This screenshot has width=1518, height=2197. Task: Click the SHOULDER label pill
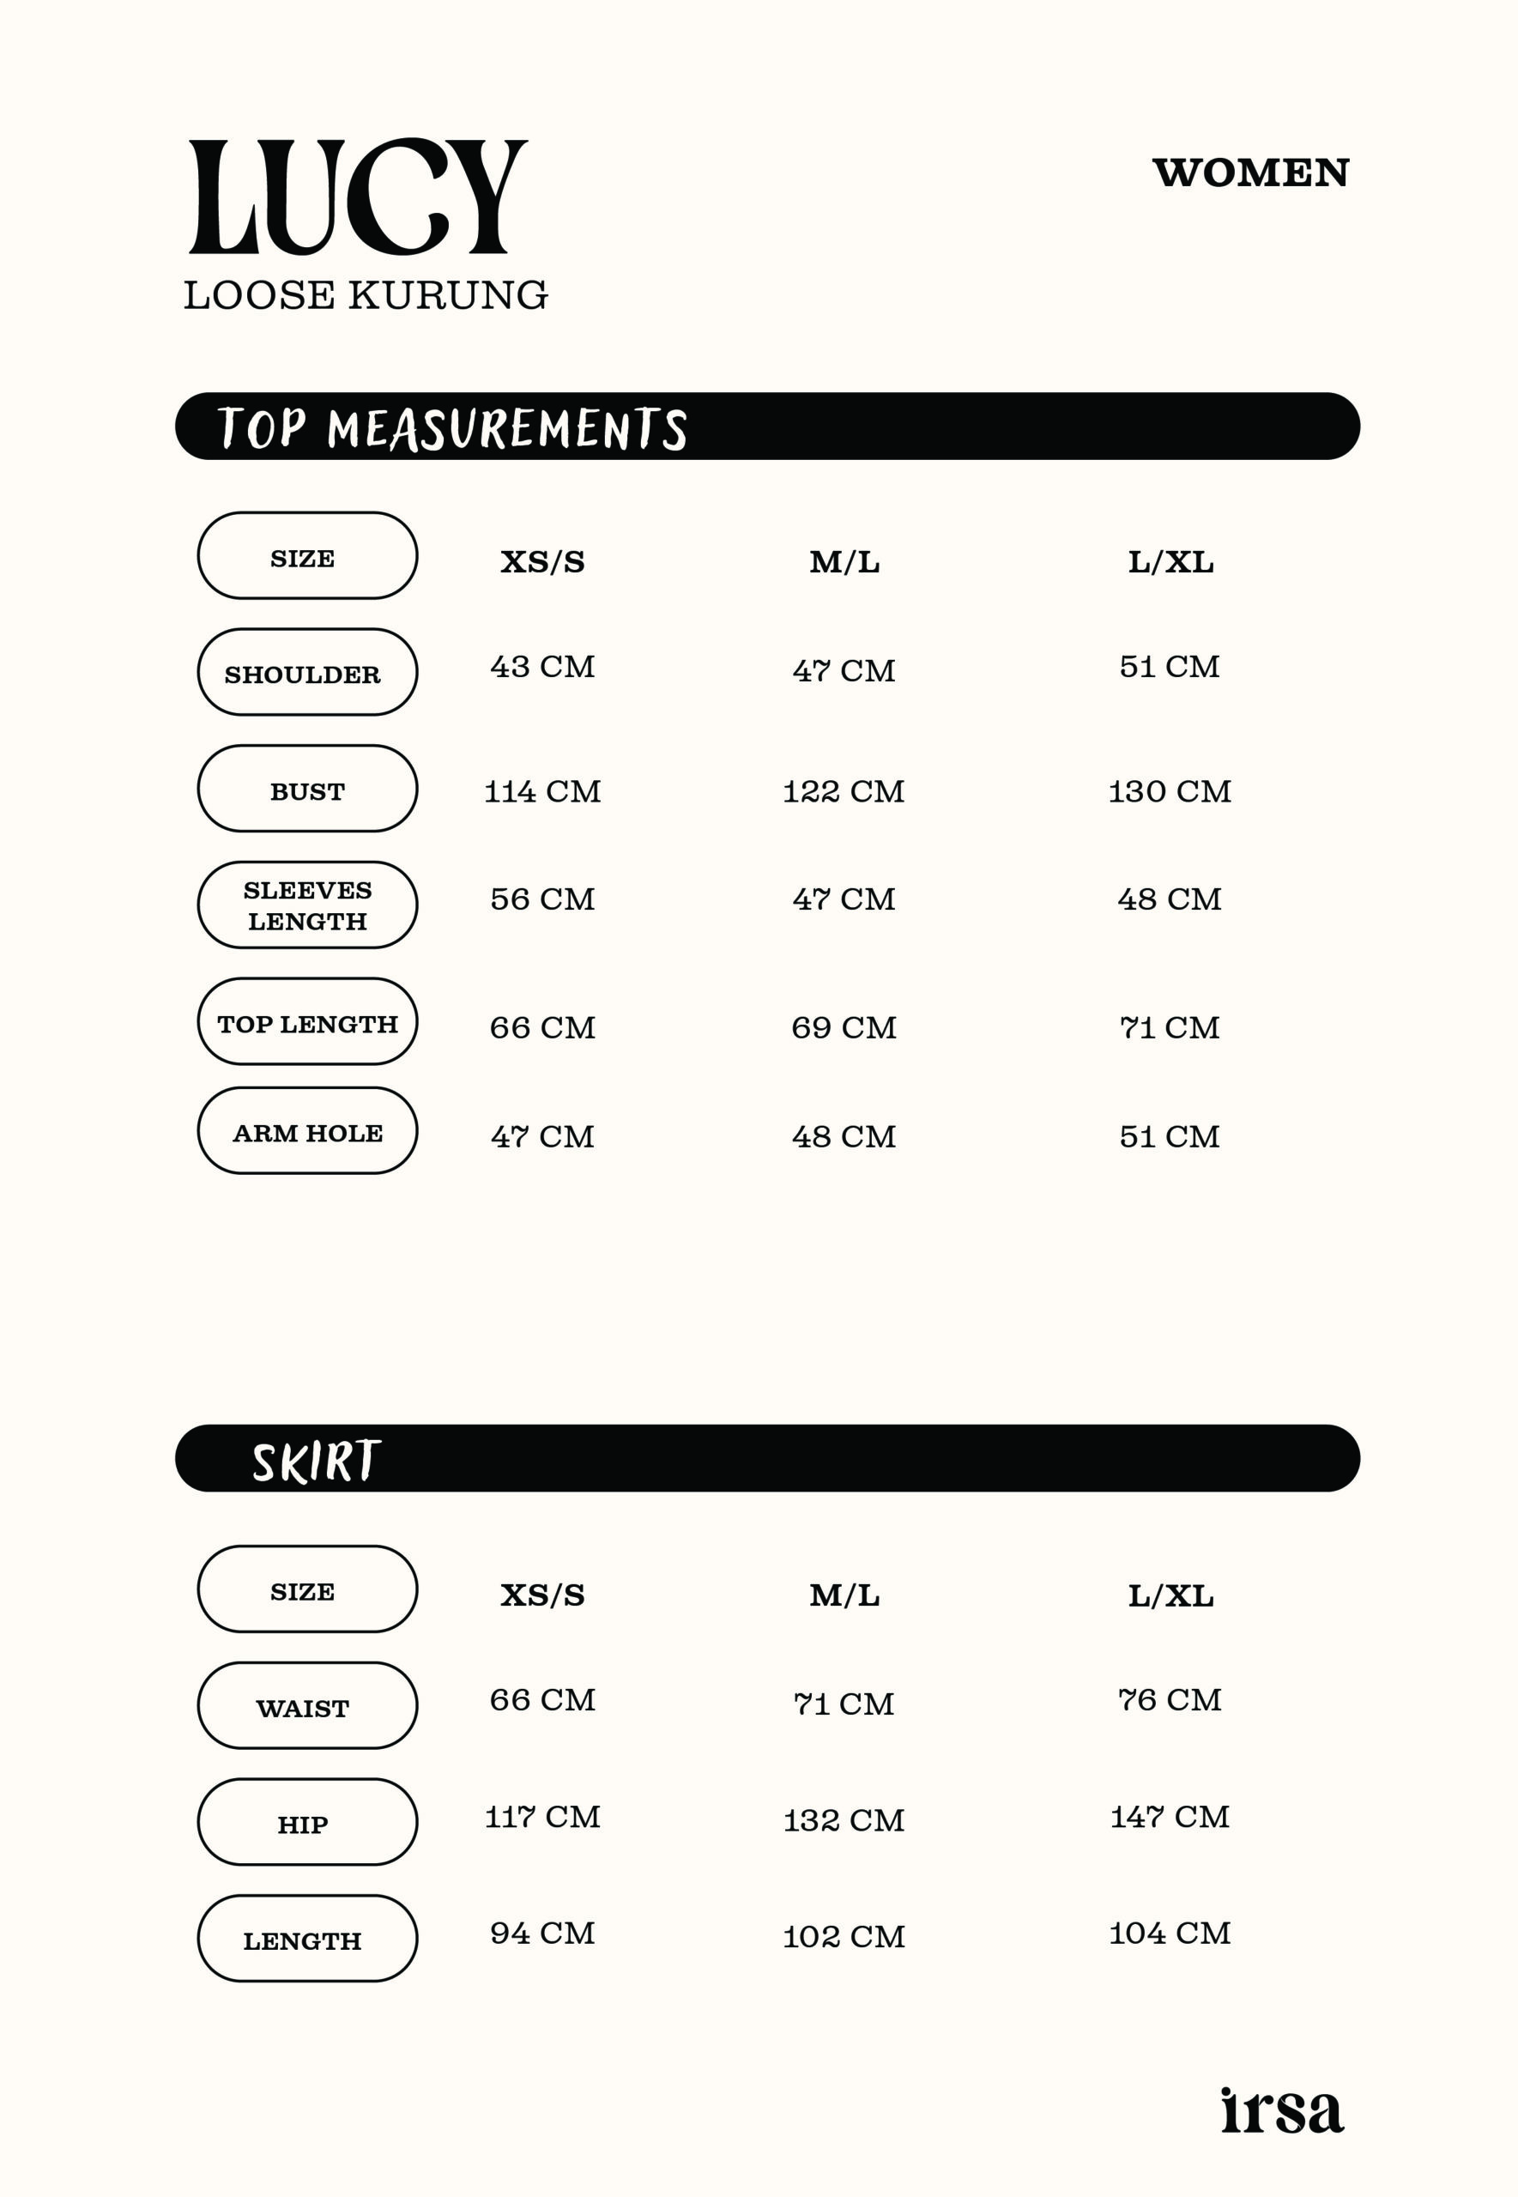click(307, 673)
